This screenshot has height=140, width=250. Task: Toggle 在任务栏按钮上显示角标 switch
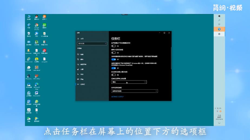114,75
